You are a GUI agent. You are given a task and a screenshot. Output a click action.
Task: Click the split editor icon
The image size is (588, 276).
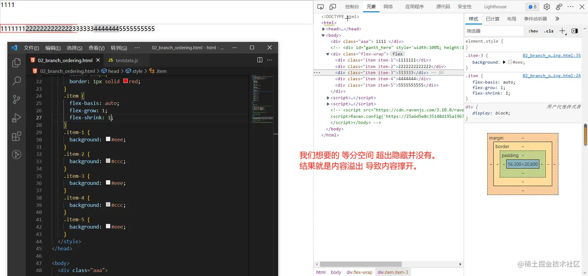[x=260, y=60]
